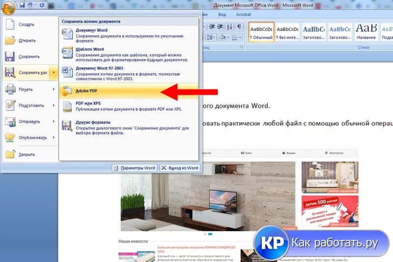Click the Adobe PDF icon
The height and width of the screenshot is (262, 393).
tap(67, 91)
